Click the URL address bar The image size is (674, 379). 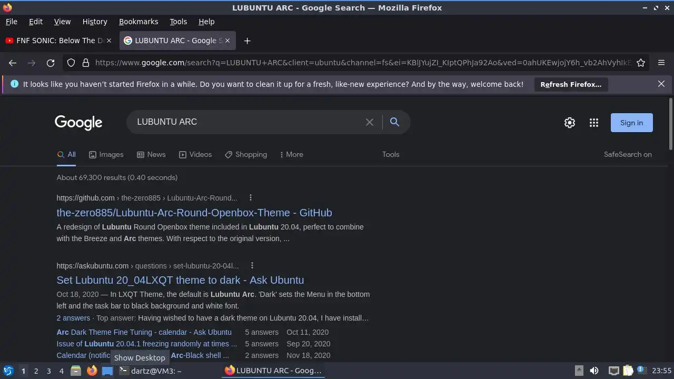tap(363, 63)
